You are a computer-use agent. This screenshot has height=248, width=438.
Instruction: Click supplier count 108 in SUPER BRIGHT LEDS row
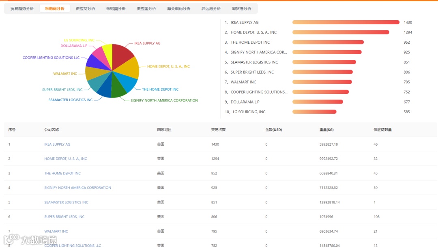coord(376,217)
